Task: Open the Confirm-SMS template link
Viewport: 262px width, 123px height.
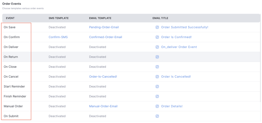Action: click(58, 37)
